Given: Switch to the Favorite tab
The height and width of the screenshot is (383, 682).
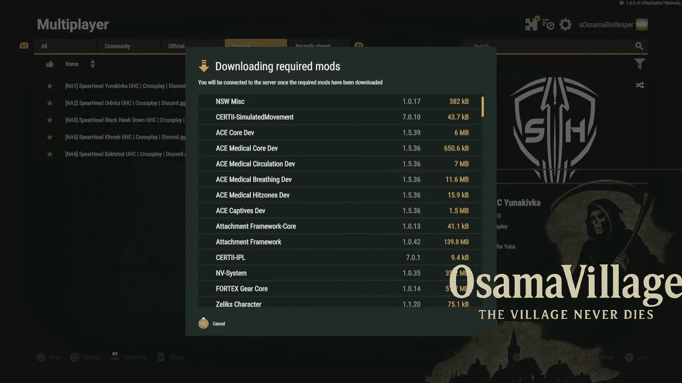Looking at the screenshot, I should tap(256, 44).
